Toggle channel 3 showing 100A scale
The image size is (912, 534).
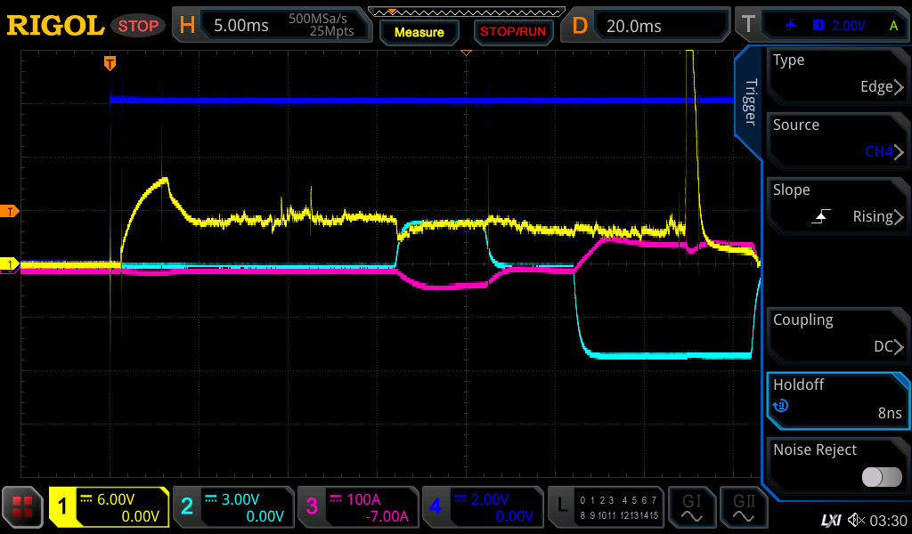pyautogui.click(x=358, y=507)
